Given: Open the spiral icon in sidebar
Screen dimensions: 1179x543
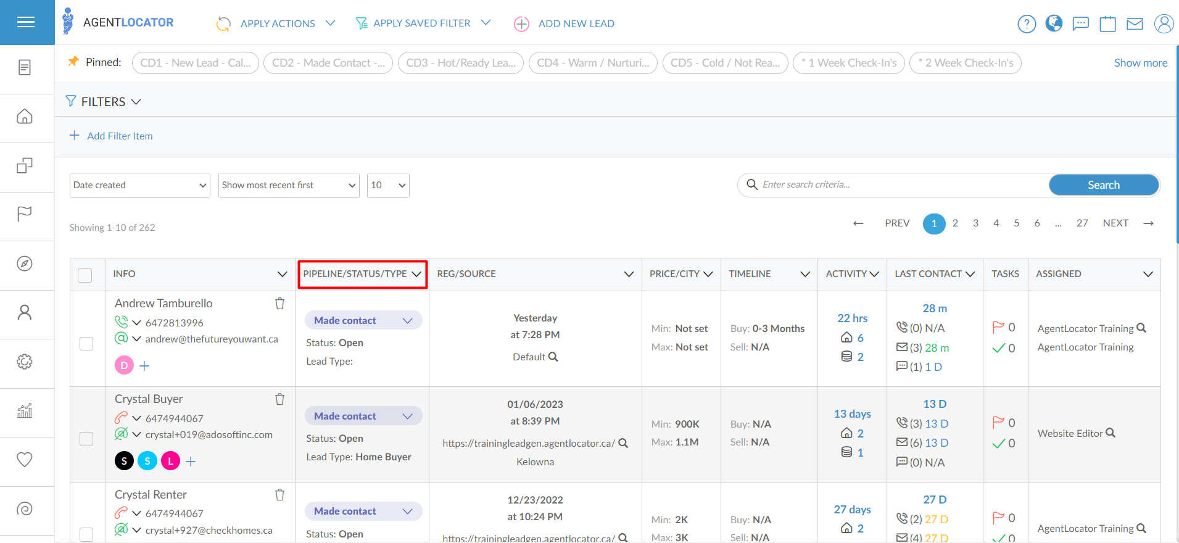Looking at the screenshot, I should (25, 509).
